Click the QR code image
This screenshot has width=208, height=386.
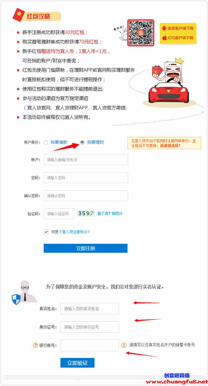pos(140,33)
